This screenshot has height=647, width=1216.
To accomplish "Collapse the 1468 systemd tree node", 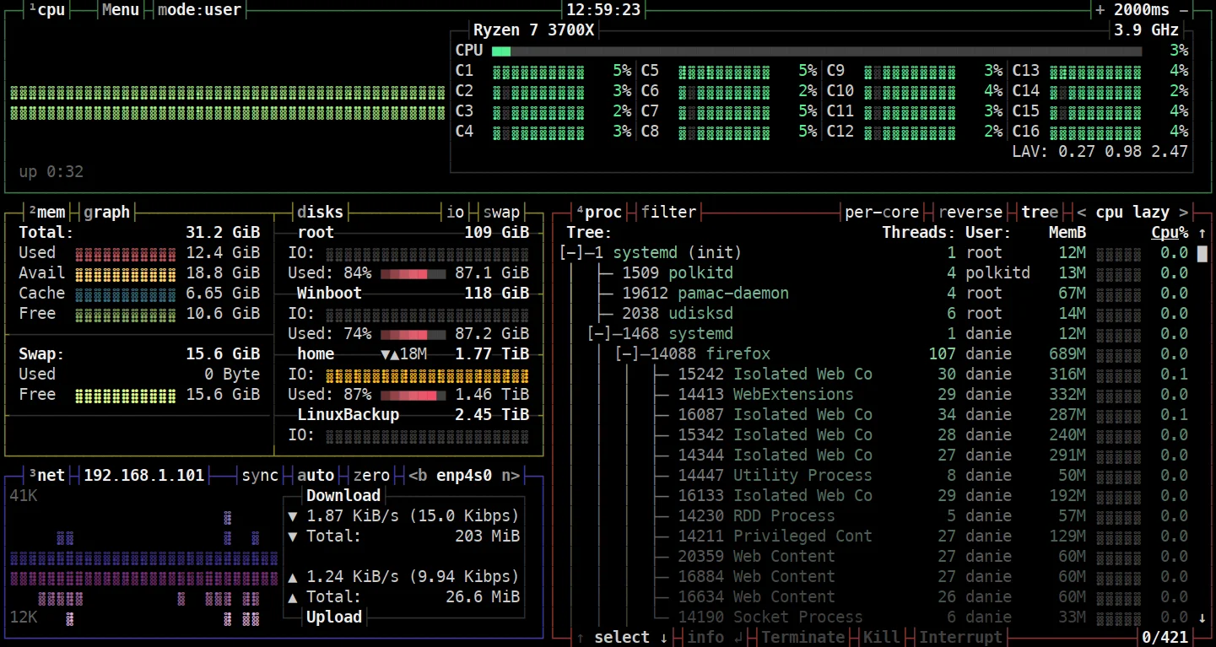I will (x=598, y=334).
